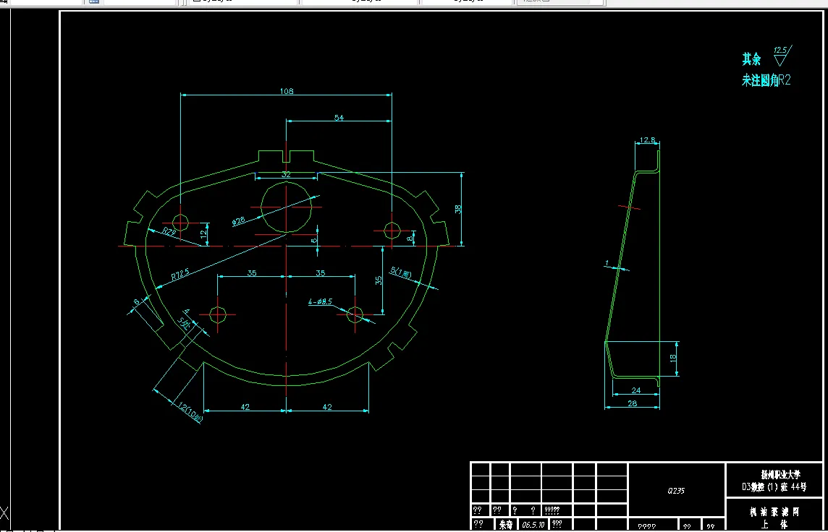
Task: Select the 54 horizontal dimension text
Action: pos(339,118)
